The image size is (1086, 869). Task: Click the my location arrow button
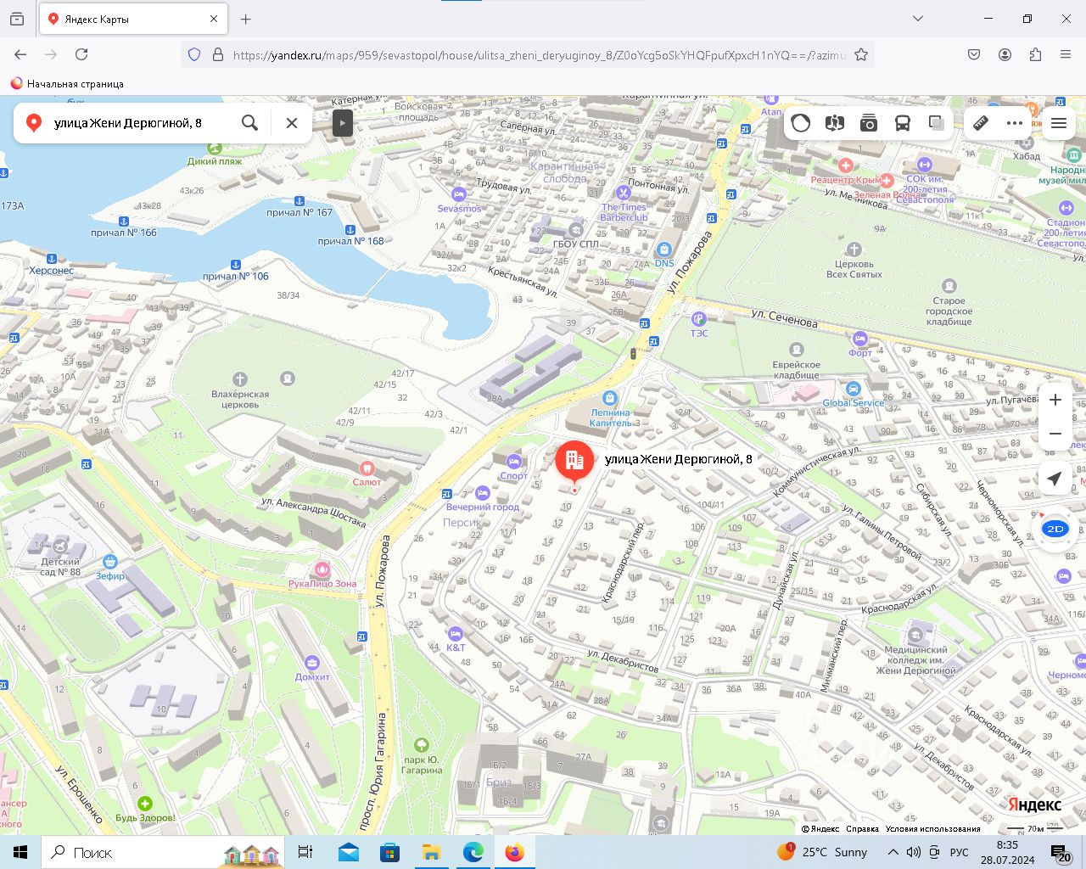tap(1055, 479)
